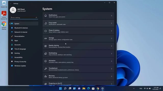Open Bluetooth & devices section
Image resolution: width=163 pixels, height=91 pixels.
click(x=24, y=28)
